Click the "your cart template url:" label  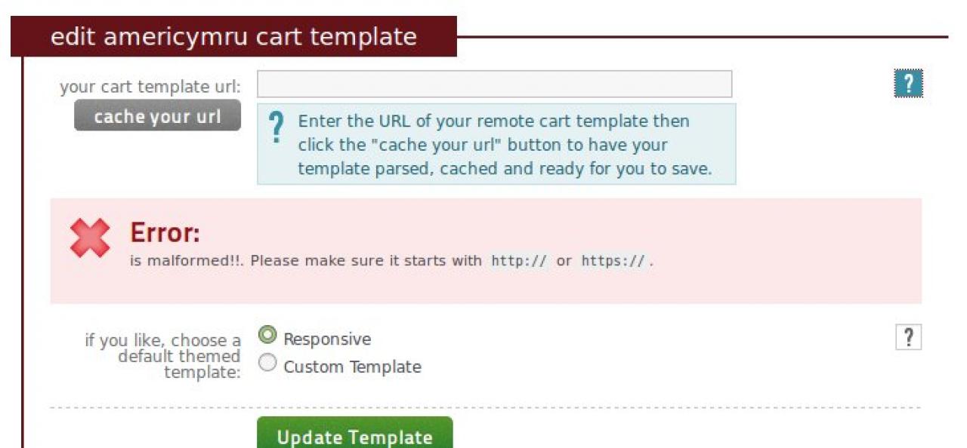(150, 87)
